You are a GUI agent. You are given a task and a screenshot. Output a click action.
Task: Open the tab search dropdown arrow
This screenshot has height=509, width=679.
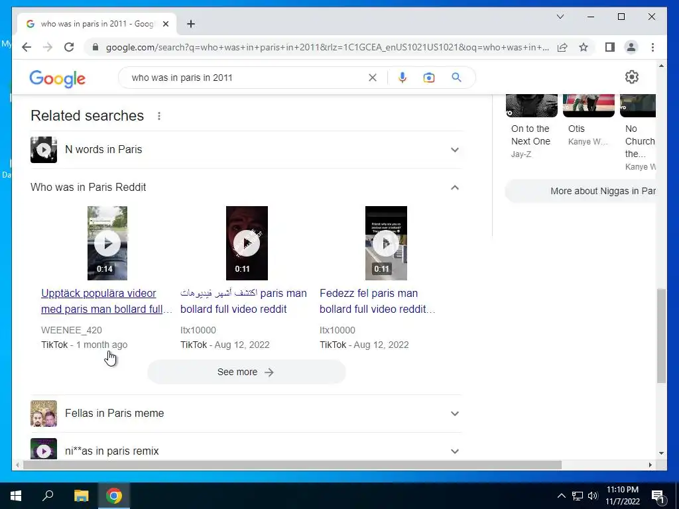click(560, 17)
